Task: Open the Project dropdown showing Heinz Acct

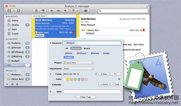Action: click(x=78, y=63)
